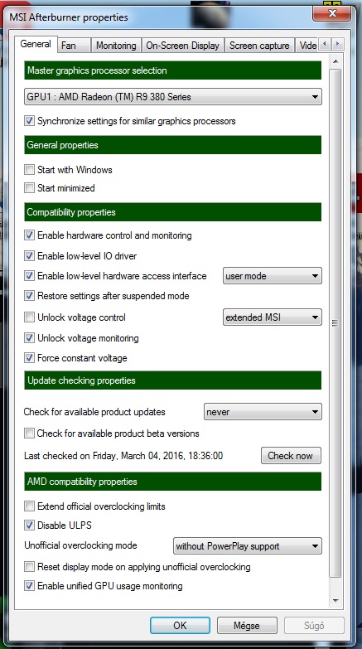Open the Monitoring tab
Viewport: 362px width, 649px height.
click(116, 46)
